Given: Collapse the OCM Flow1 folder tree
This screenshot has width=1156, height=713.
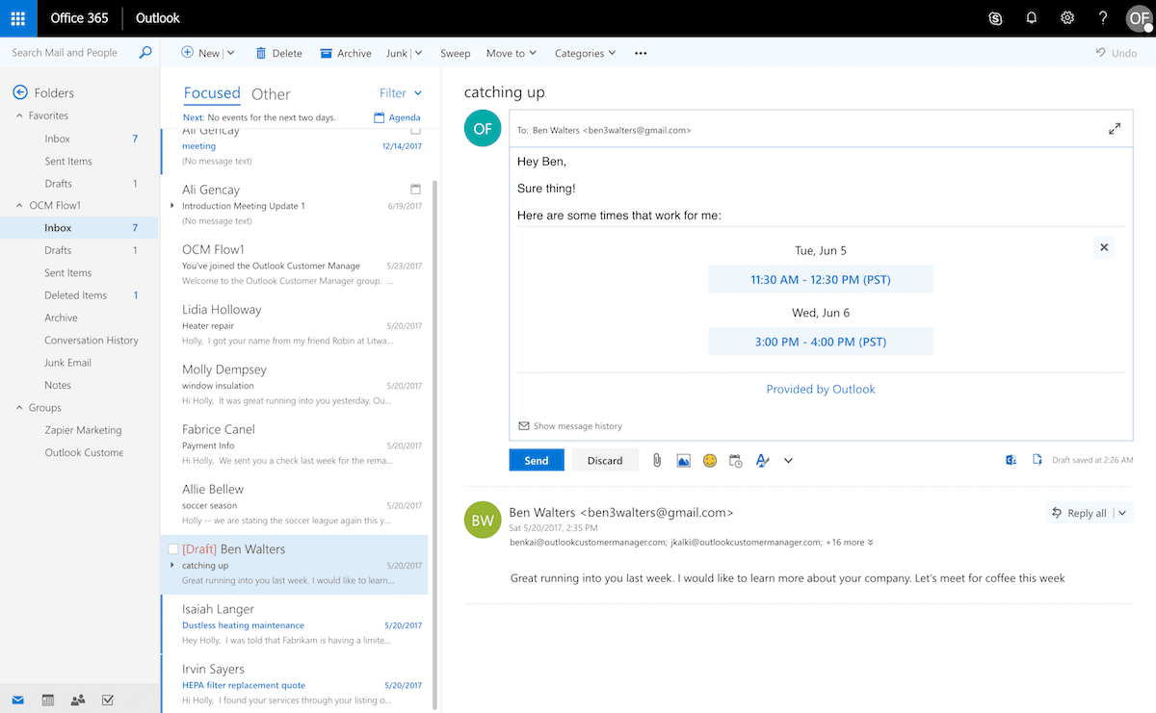Looking at the screenshot, I should [20, 205].
